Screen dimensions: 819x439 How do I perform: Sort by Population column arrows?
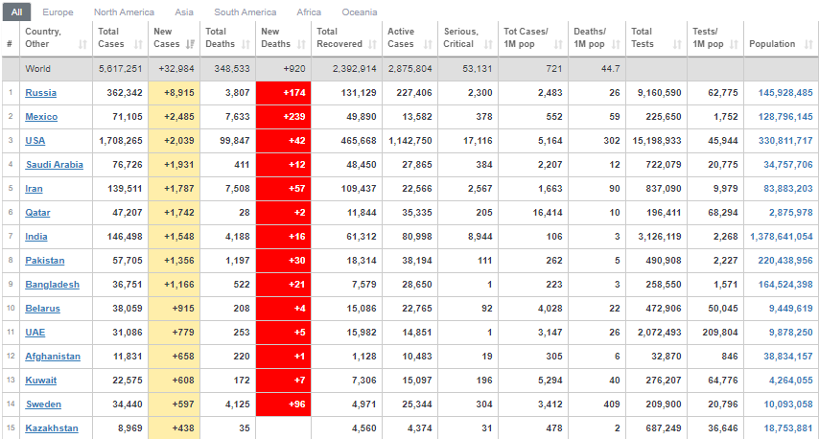[808, 44]
